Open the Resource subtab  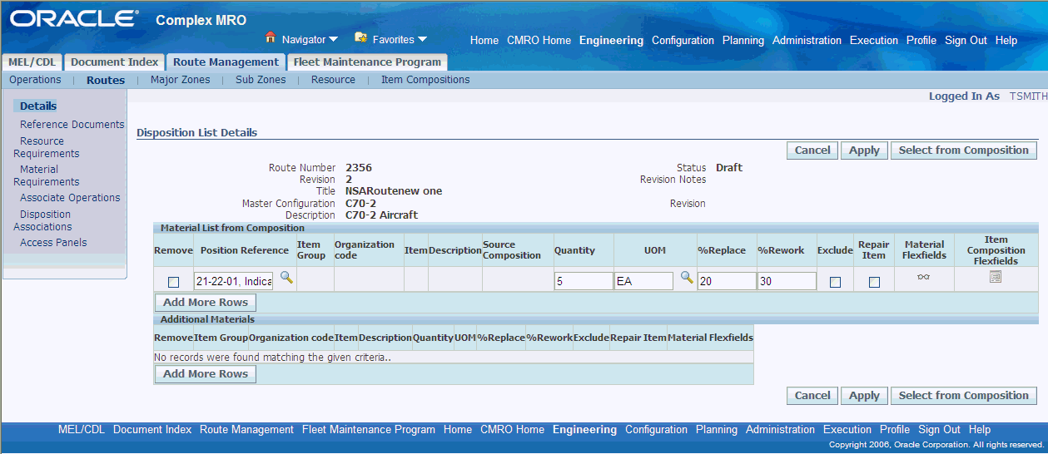click(x=333, y=80)
